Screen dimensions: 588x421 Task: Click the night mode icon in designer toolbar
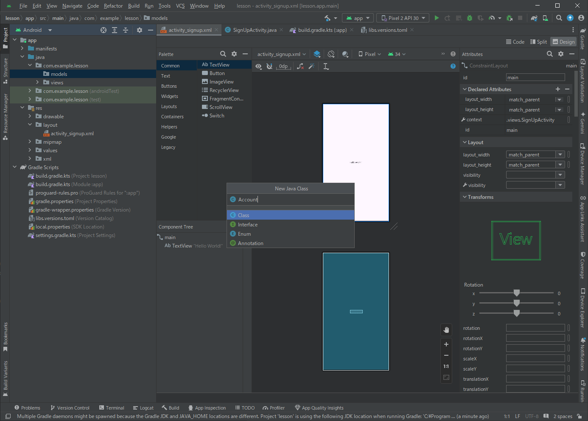tap(345, 54)
